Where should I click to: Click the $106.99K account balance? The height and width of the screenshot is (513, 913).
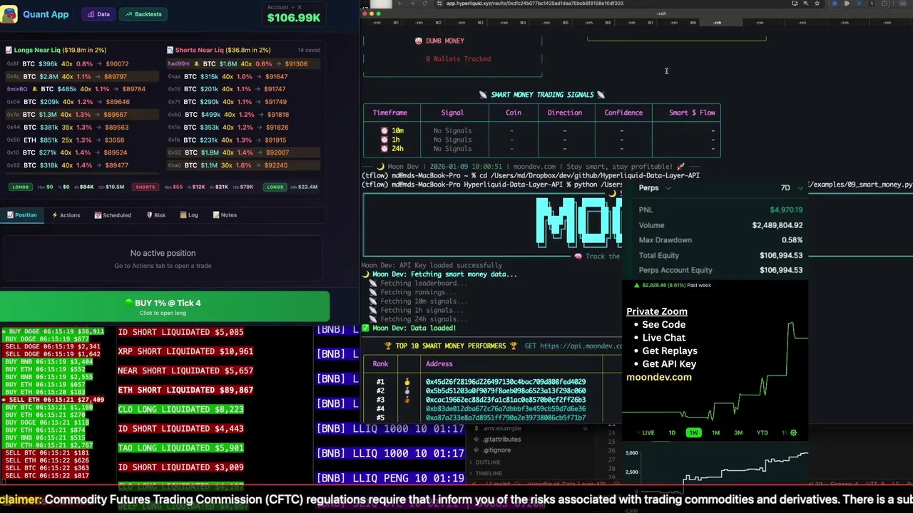pos(294,18)
